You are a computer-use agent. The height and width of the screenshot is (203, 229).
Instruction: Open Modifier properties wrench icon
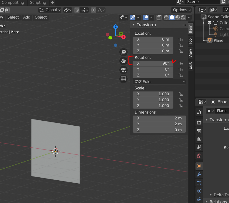pos(199,174)
